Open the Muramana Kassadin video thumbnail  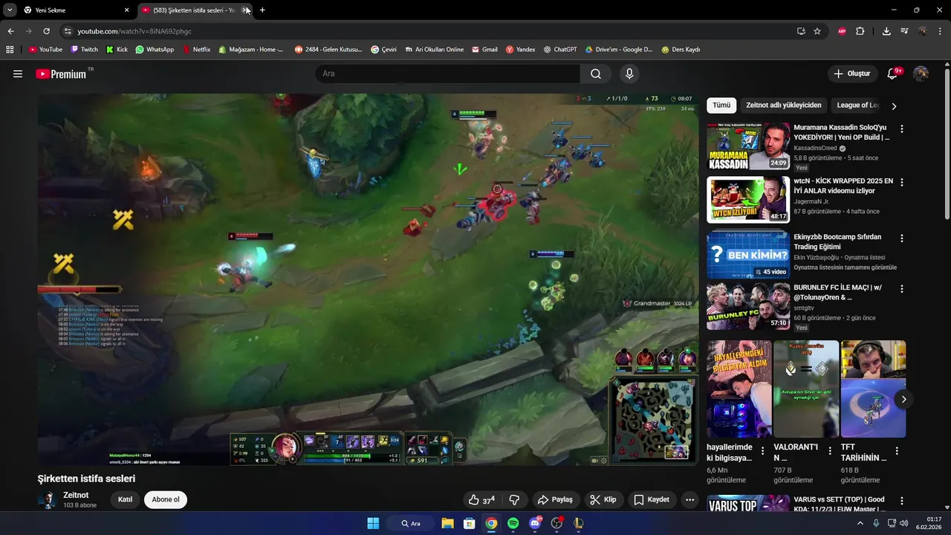coord(748,146)
